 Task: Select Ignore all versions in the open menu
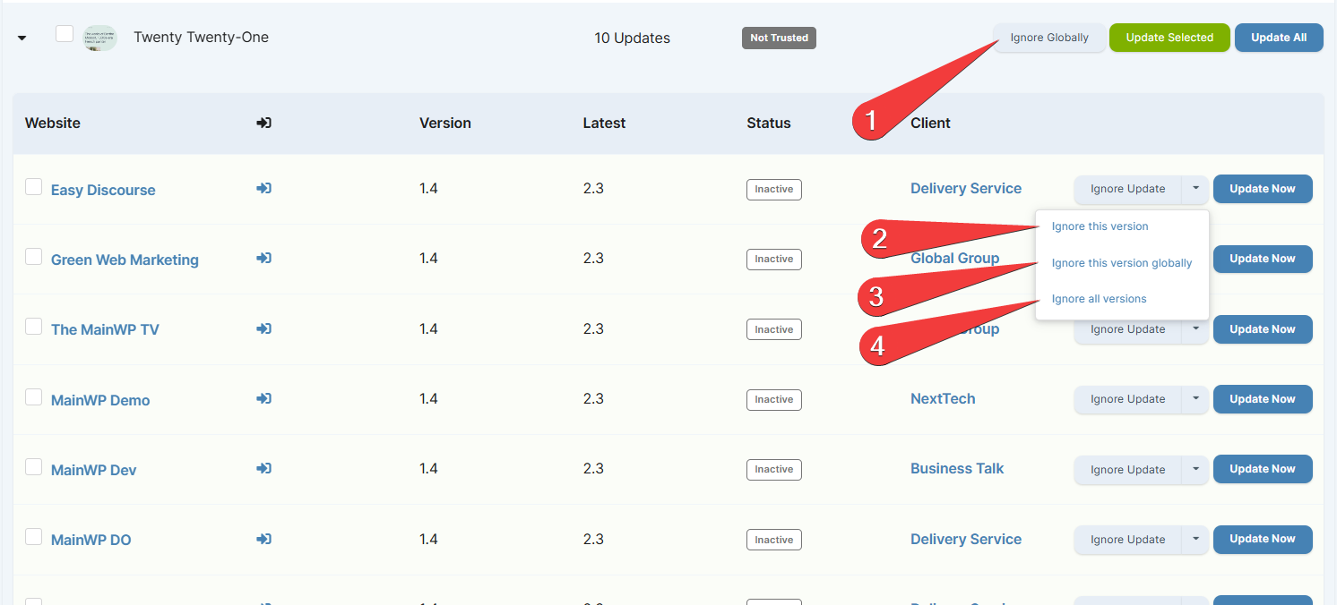click(x=1099, y=298)
